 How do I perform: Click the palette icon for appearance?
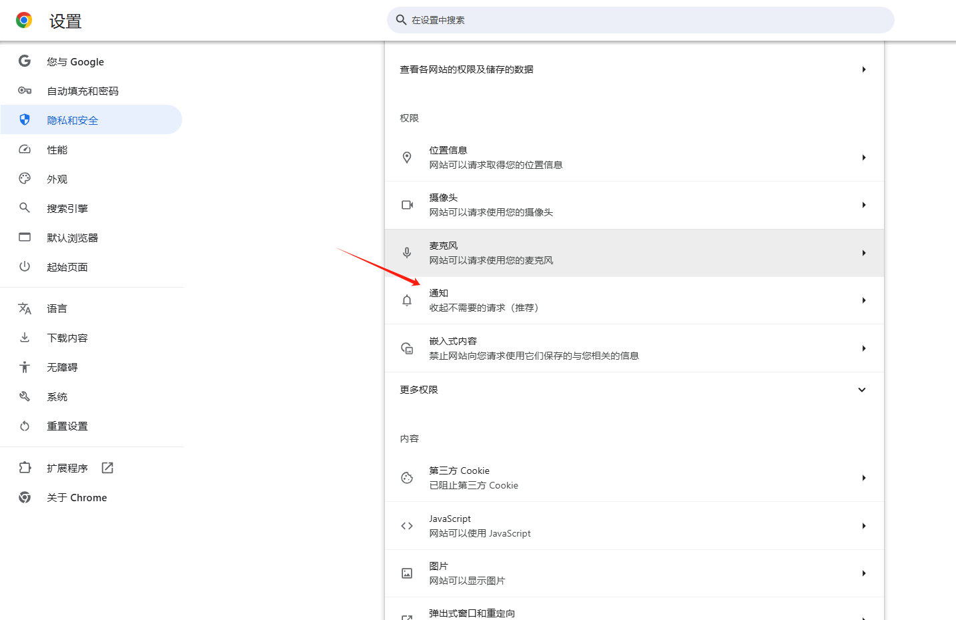[x=25, y=179]
